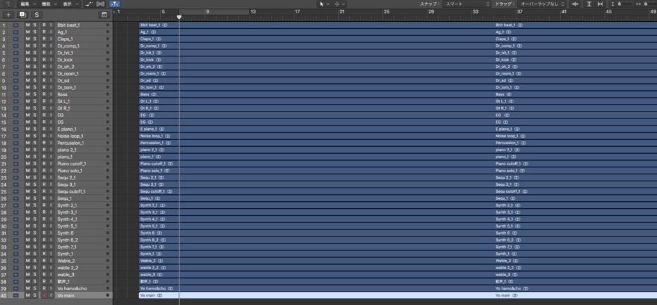Click the audio track icon of Vo main
The height and width of the screenshot is (305, 657).
[x=15, y=295]
